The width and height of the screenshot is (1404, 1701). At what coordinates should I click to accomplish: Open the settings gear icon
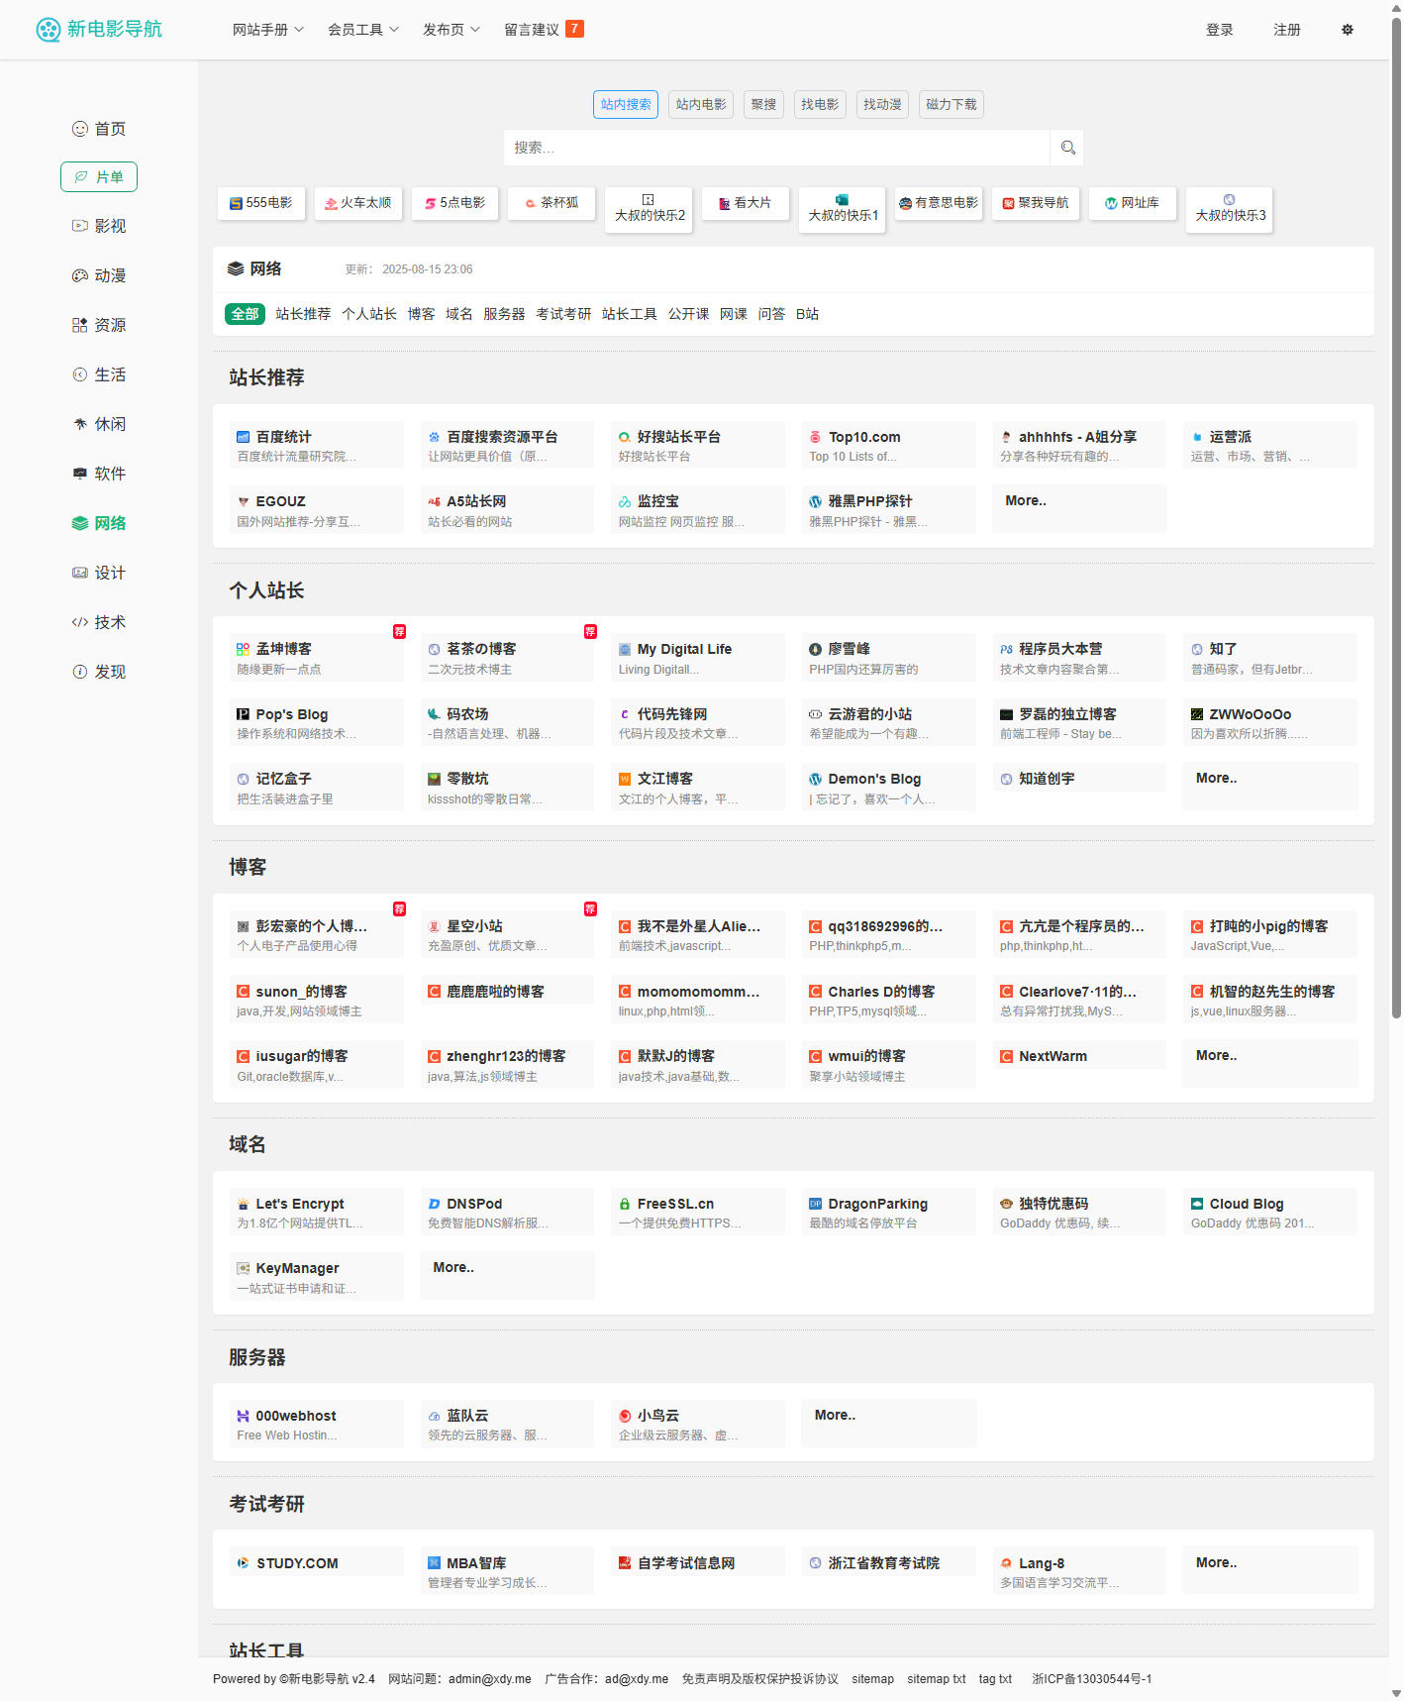coord(1347,30)
